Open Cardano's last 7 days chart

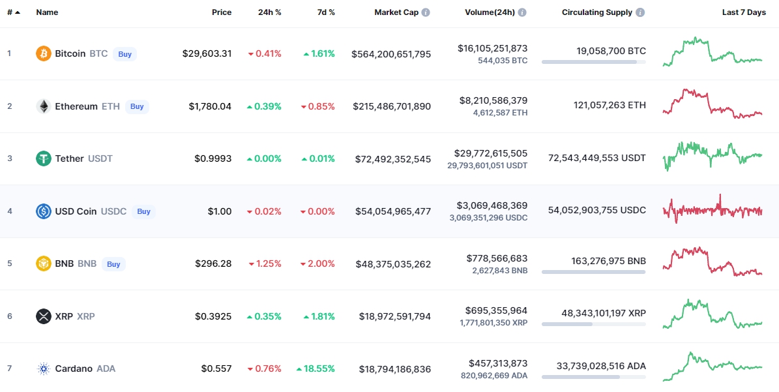[x=712, y=367]
